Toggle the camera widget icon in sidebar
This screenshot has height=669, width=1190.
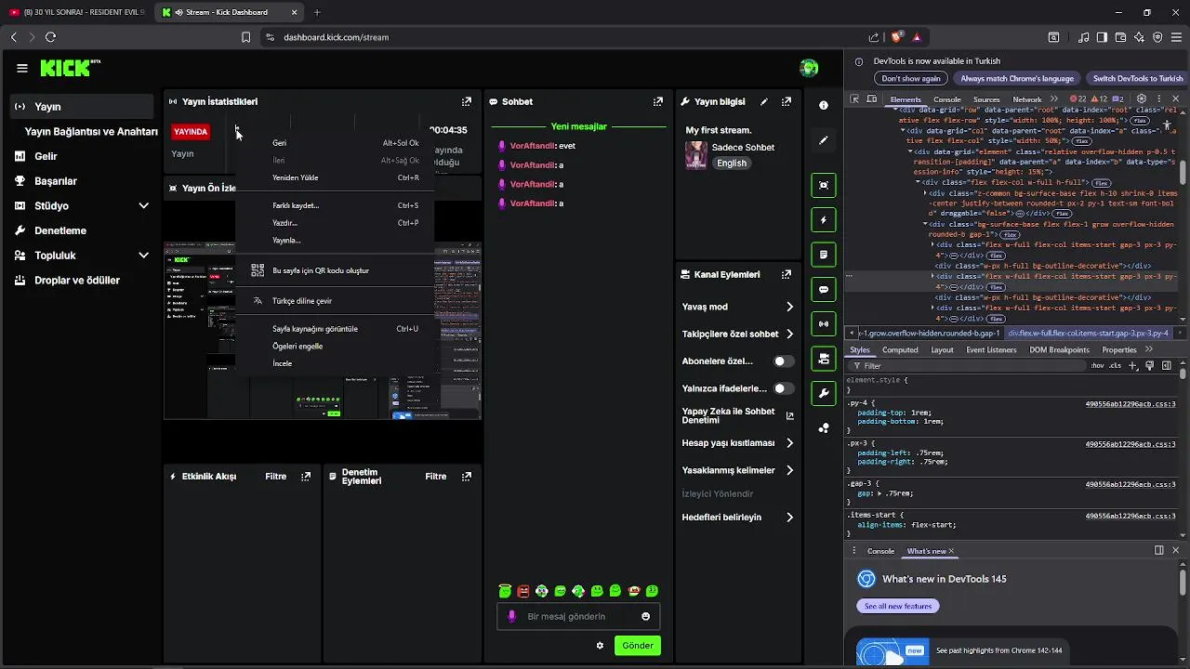tap(824, 359)
